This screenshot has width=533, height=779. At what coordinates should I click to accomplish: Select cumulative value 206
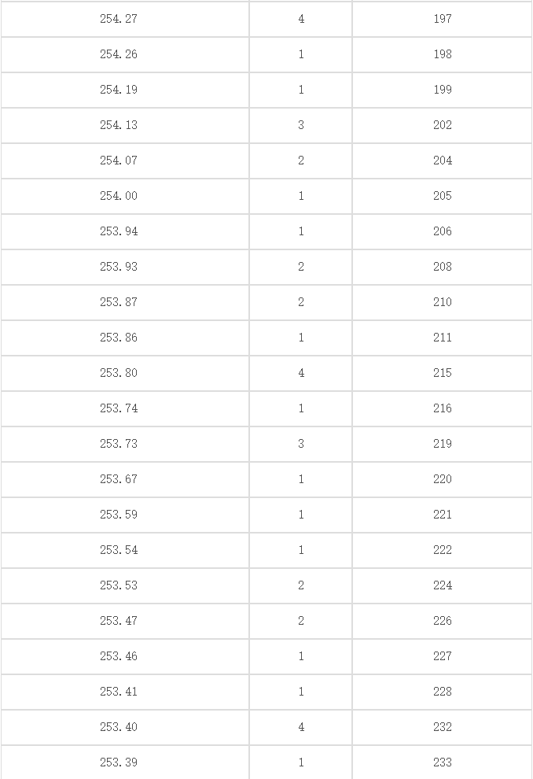click(442, 231)
